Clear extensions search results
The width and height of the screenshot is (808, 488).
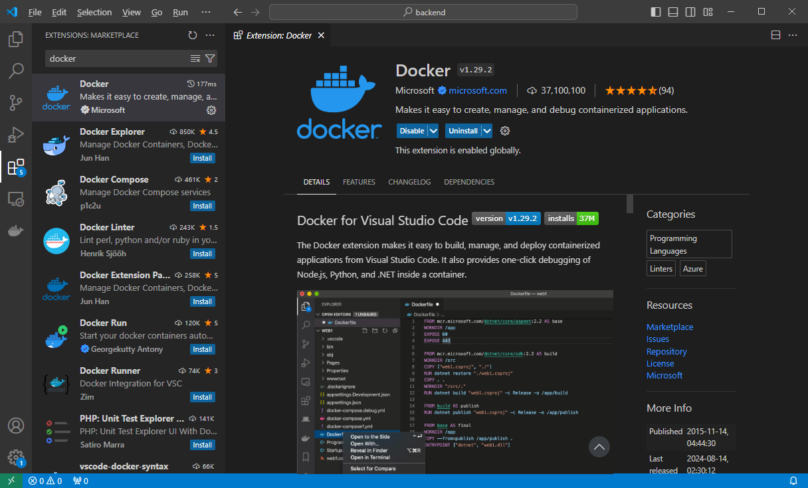pyautogui.click(x=195, y=58)
